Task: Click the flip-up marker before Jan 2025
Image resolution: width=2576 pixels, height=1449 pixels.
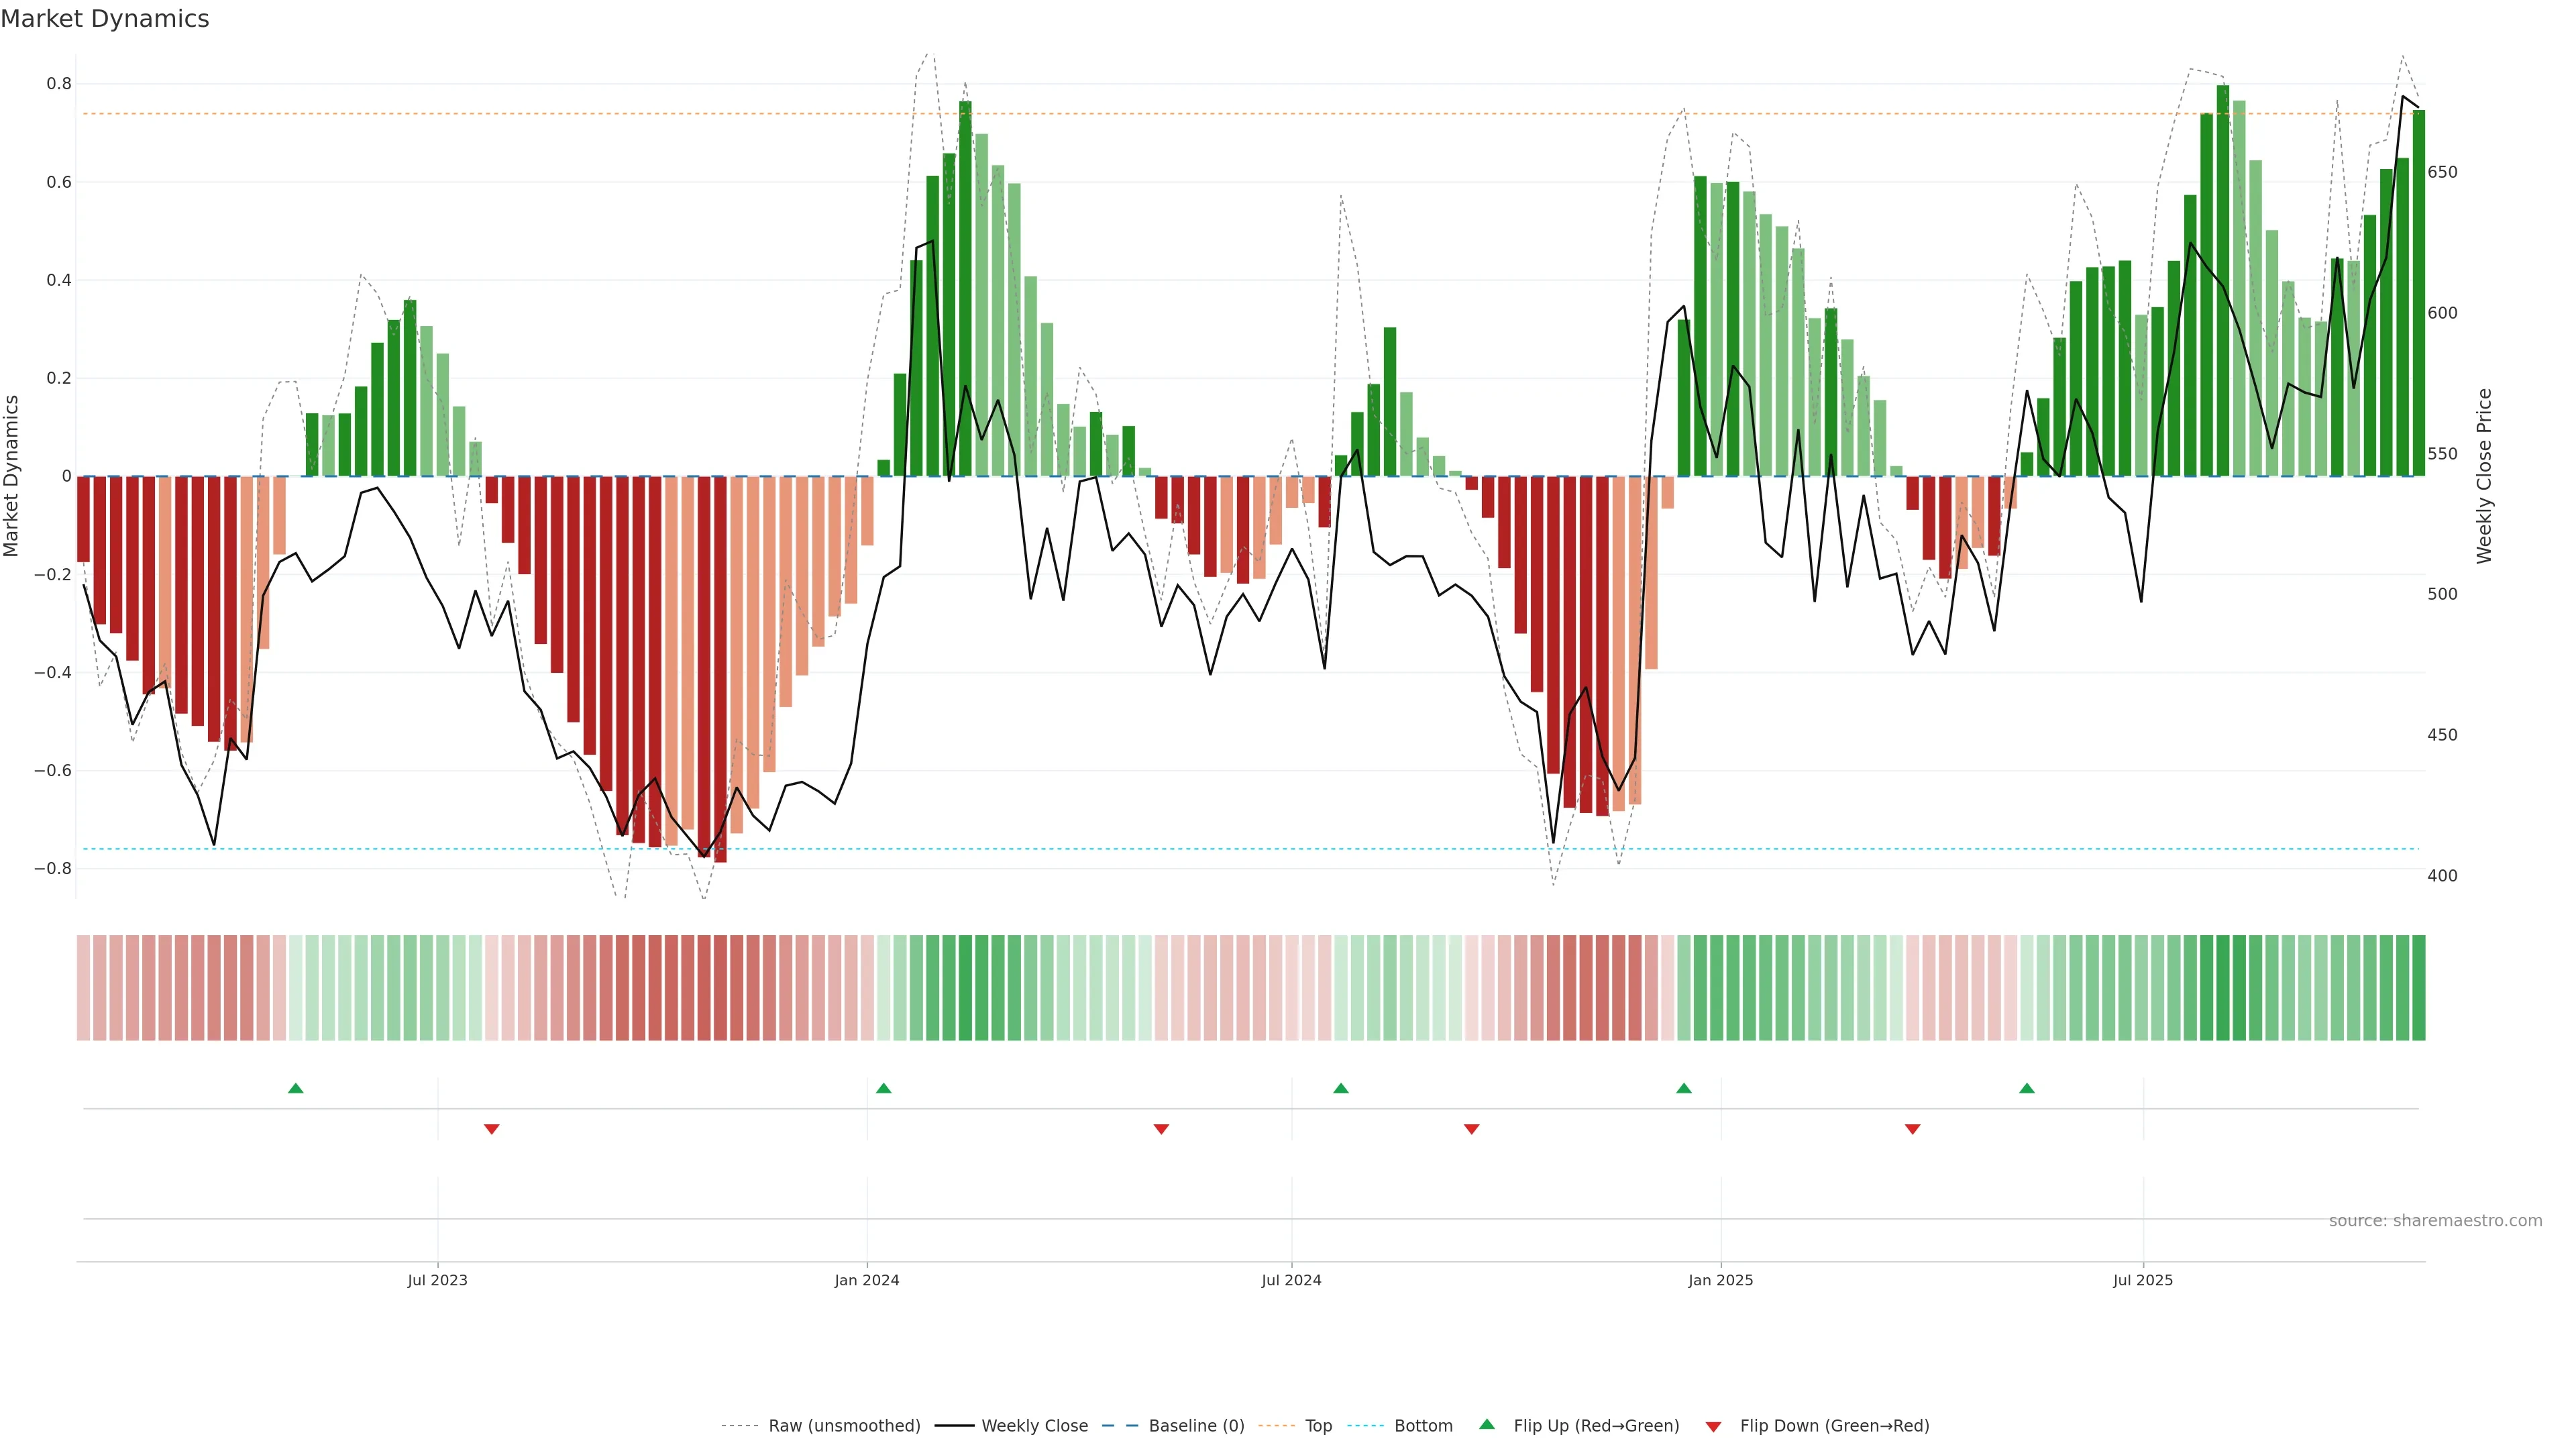Action: point(1684,1088)
